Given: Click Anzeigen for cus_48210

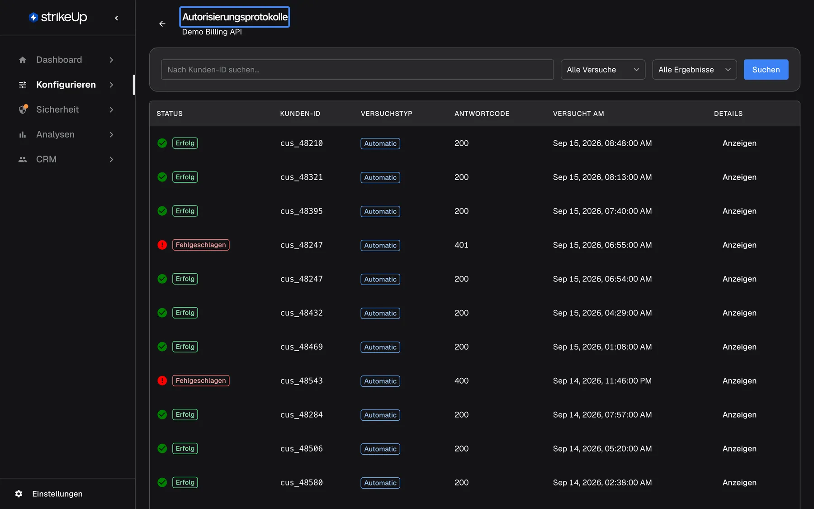Looking at the screenshot, I should point(739,143).
